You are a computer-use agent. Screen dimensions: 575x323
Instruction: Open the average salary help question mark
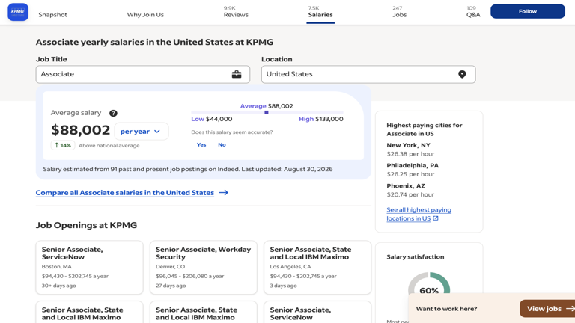(113, 113)
